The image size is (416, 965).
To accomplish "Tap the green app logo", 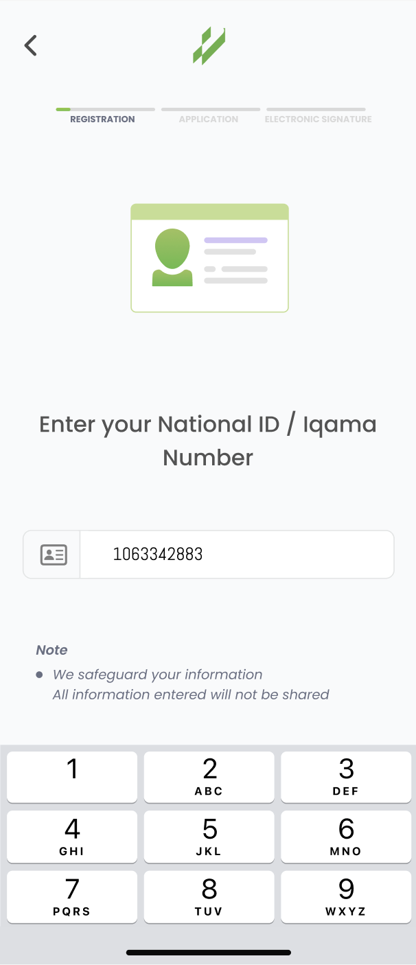I will 209,46.
